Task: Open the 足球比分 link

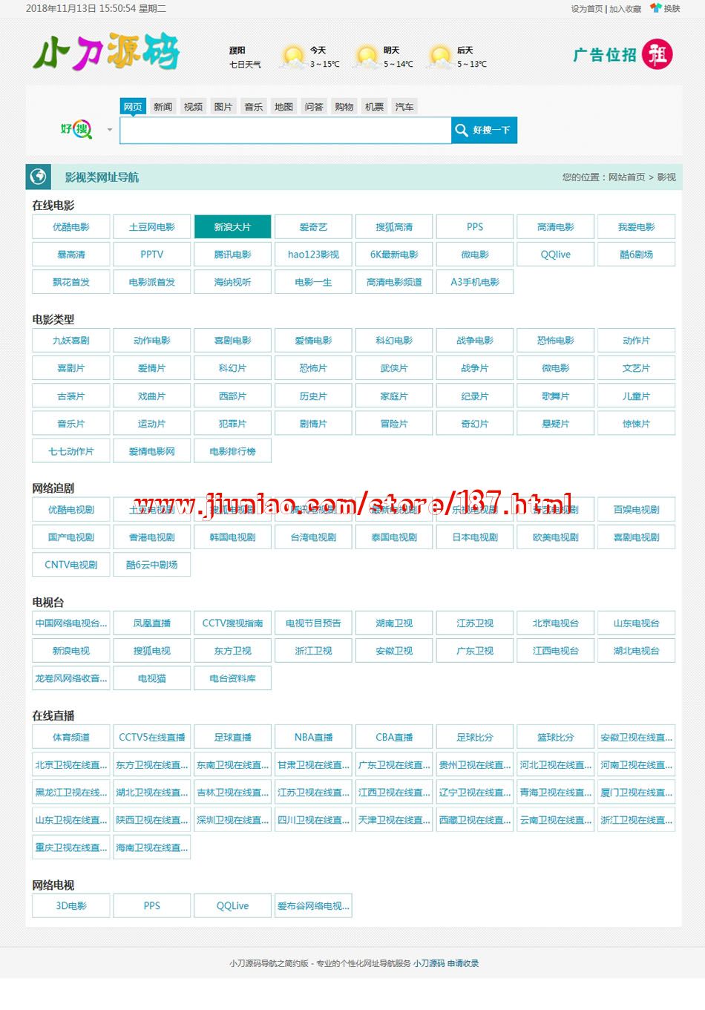Action: tap(475, 738)
